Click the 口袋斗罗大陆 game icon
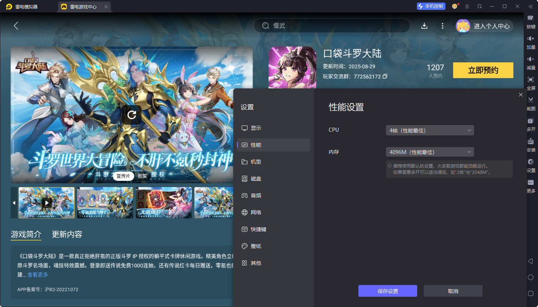This screenshot has height=307, width=538. 292,67
